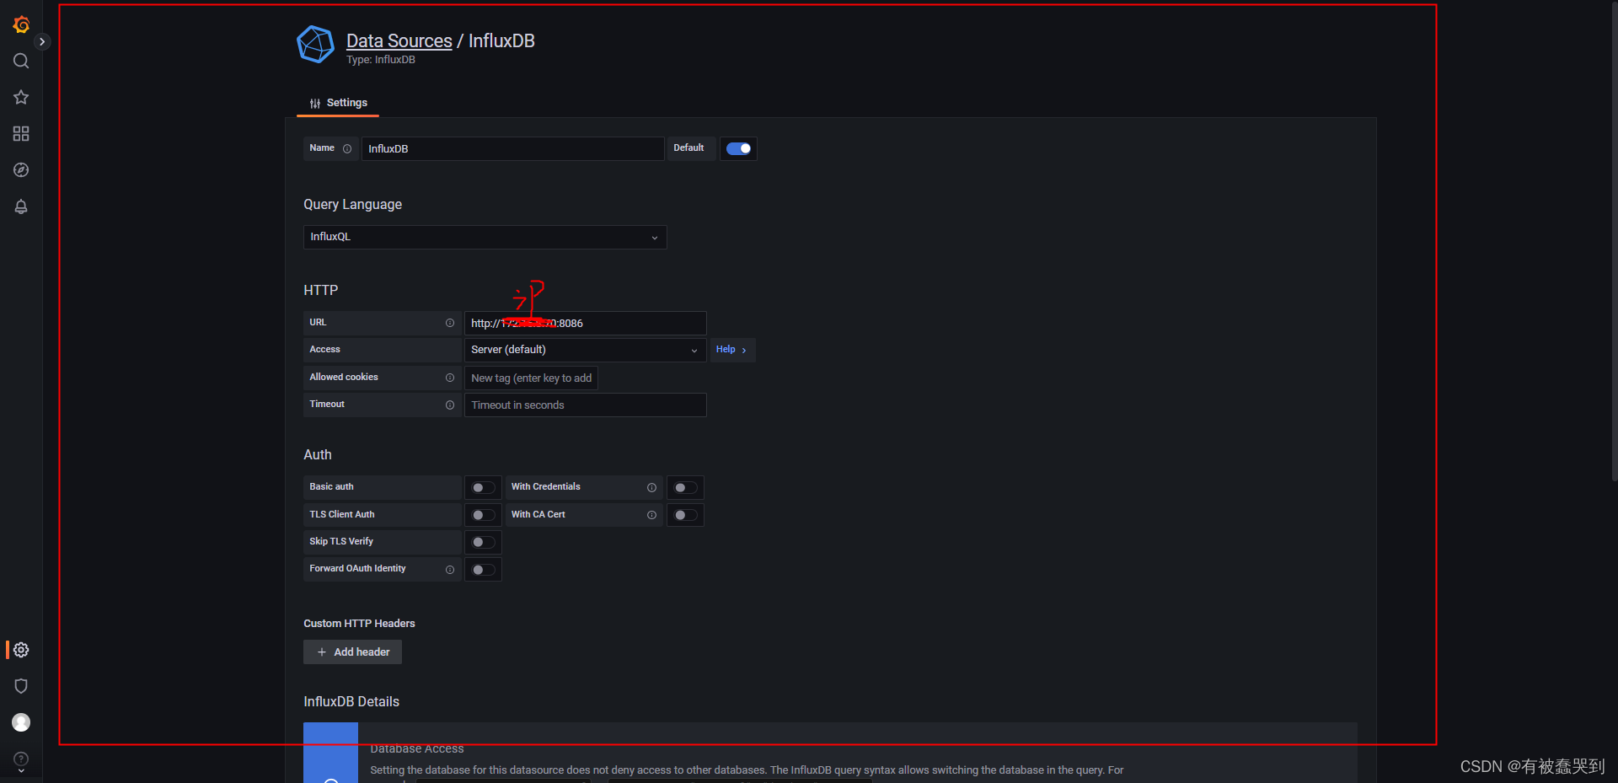Click the info icon beside With CA Cert
Viewport: 1618px width, 783px height.
click(x=651, y=515)
